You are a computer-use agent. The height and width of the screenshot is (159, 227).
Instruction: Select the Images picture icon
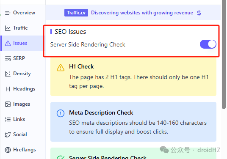point(8,104)
